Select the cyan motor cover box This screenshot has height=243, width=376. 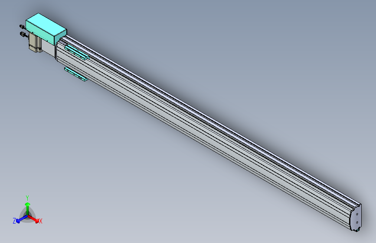coord(46,29)
